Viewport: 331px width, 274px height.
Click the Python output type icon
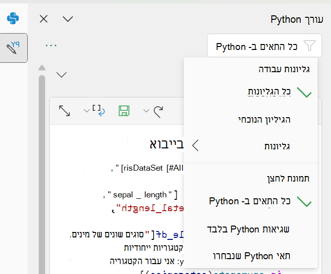(99, 111)
